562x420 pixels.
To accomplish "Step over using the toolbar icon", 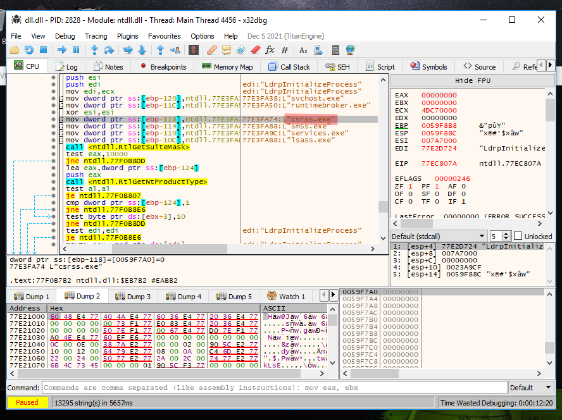I will 109,50.
